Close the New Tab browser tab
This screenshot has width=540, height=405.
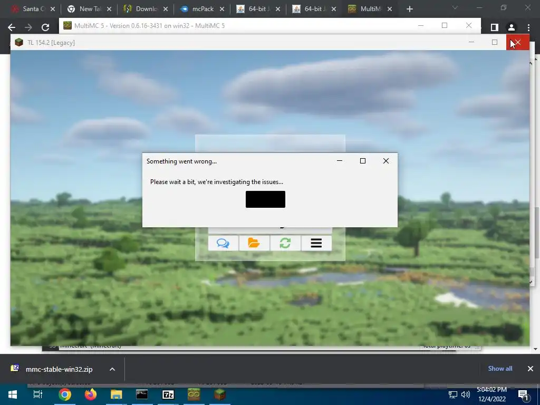(109, 9)
